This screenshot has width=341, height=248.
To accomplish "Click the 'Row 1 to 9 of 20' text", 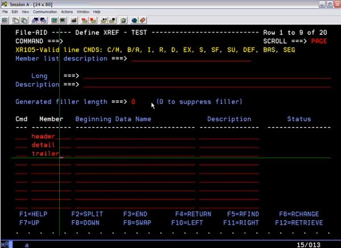I will pyautogui.click(x=295, y=32).
